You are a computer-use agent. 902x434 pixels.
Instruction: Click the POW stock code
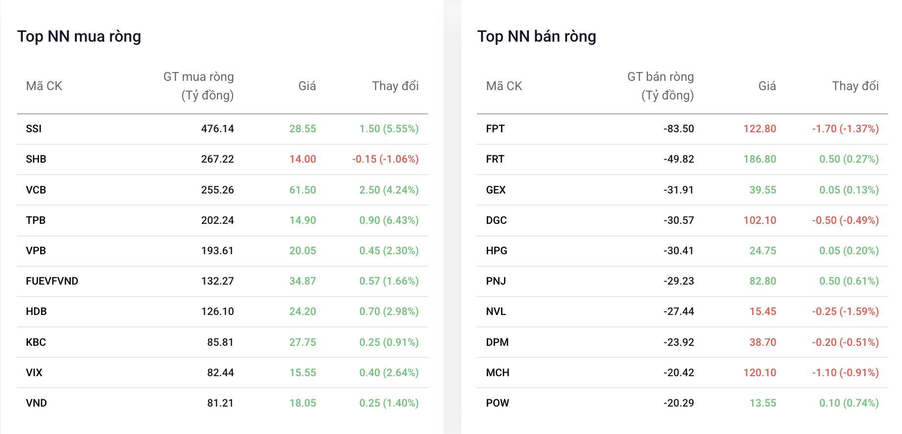pyautogui.click(x=498, y=403)
